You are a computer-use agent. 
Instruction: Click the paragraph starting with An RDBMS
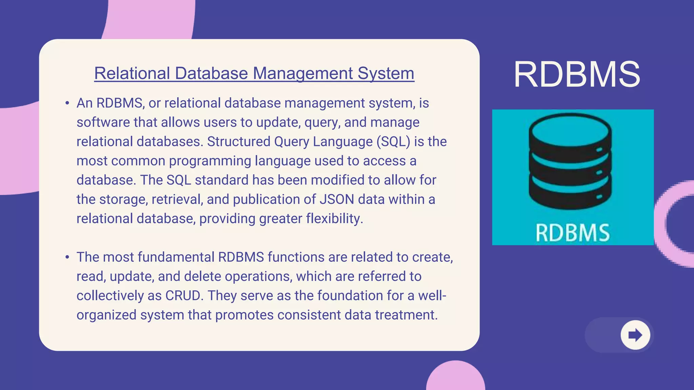261,161
